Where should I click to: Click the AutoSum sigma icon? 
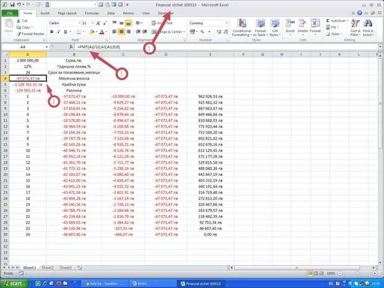click(327, 20)
